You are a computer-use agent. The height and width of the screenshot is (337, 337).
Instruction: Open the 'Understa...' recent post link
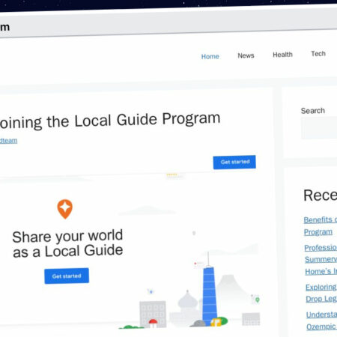pos(321,321)
